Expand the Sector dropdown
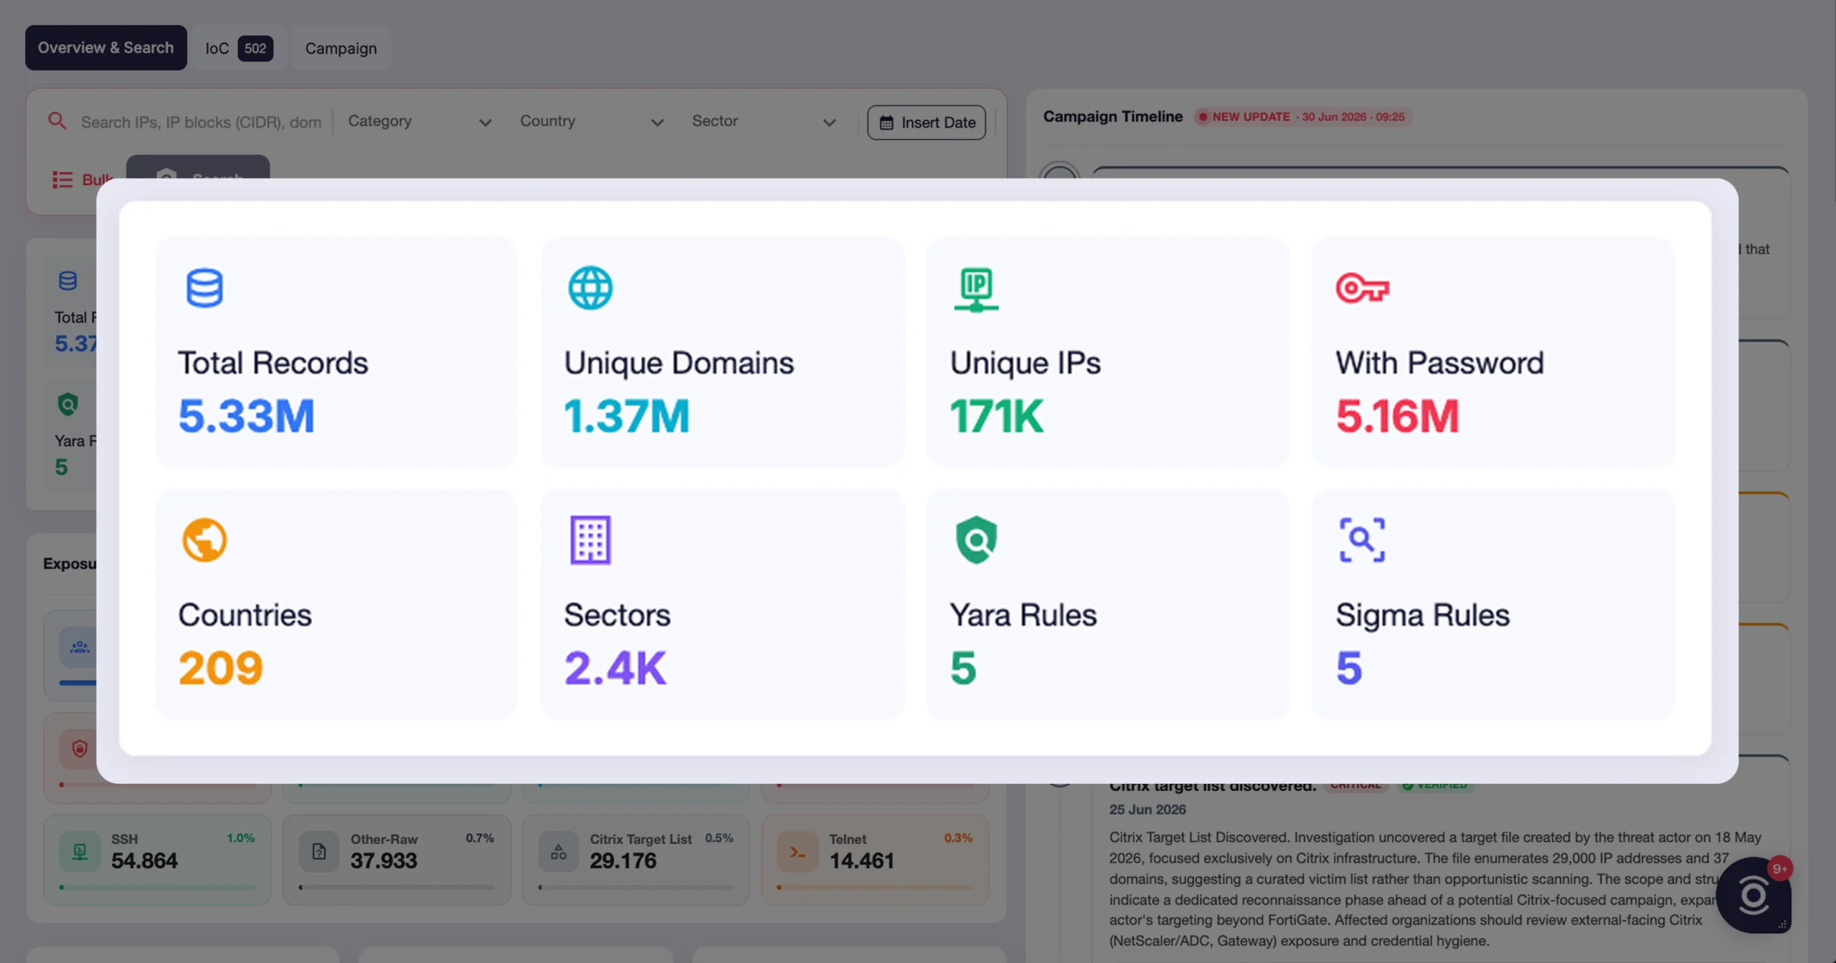 [x=764, y=121]
